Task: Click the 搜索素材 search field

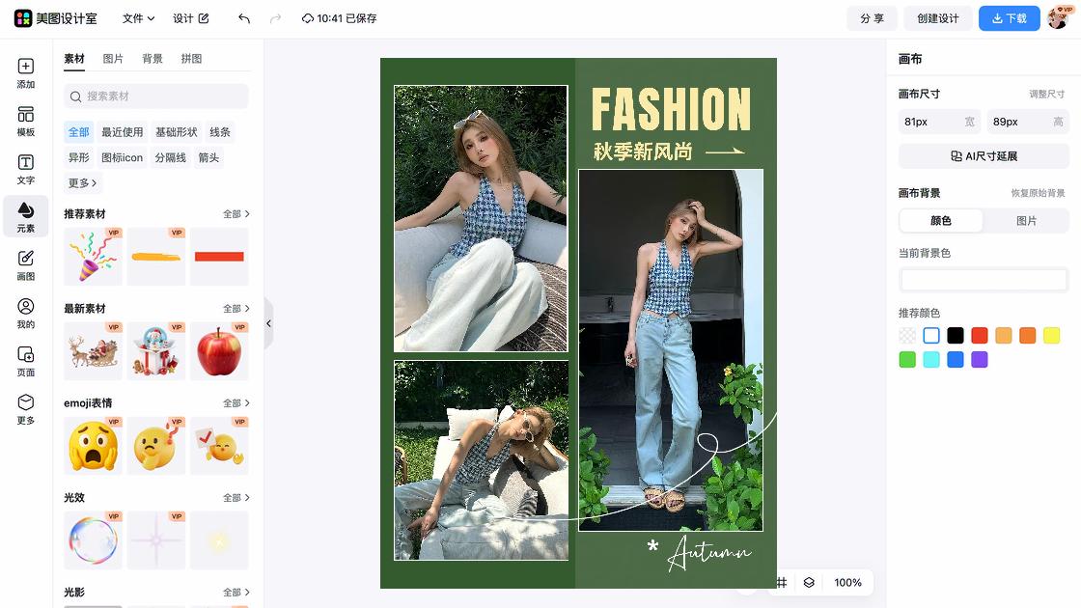Action: (x=155, y=97)
